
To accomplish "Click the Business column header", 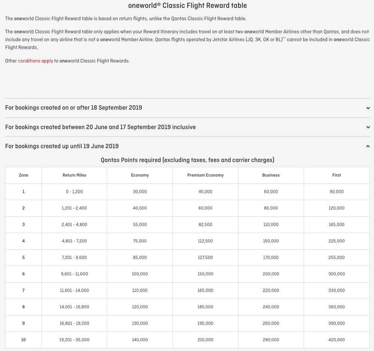I will pos(271,175).
